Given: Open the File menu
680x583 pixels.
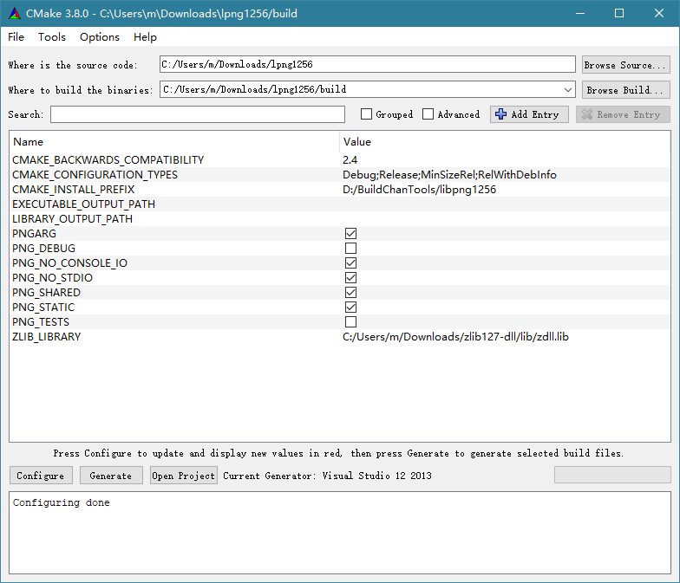Looking at the screenshot, I should point(16,37).
